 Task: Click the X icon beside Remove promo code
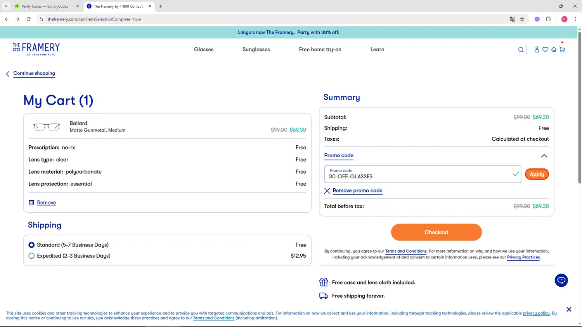(x=327, y=191)
